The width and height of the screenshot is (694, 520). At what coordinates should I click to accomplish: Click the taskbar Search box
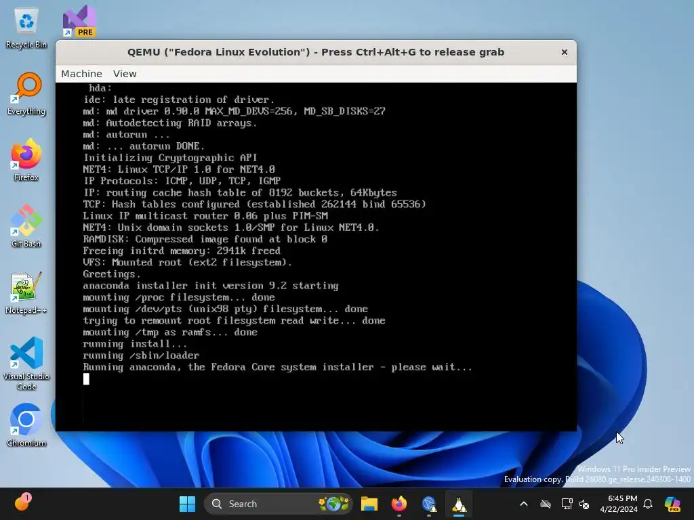click(x=279, y=504)
